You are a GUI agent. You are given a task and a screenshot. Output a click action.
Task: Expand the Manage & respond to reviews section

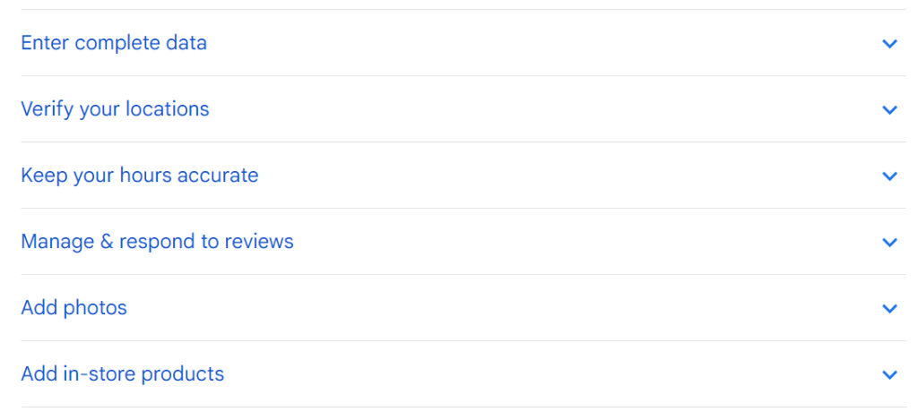(x=463, y=241)
